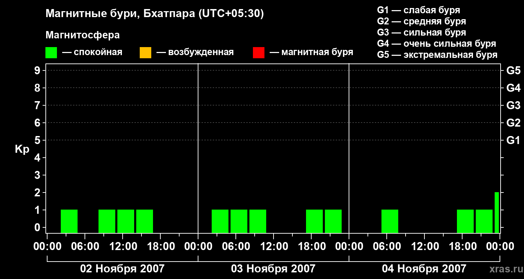This screenshot has width=524, height=279.
Task: Click the Kp axis title
Action: (x=22, y=150)
